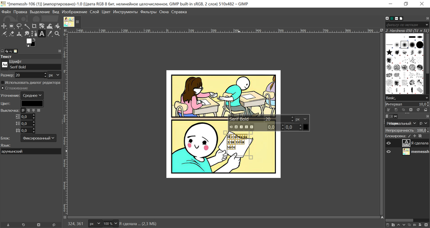Screen dimensions: 430x228
Task: Open the status bar unit px dropdown
Action: 95,223
